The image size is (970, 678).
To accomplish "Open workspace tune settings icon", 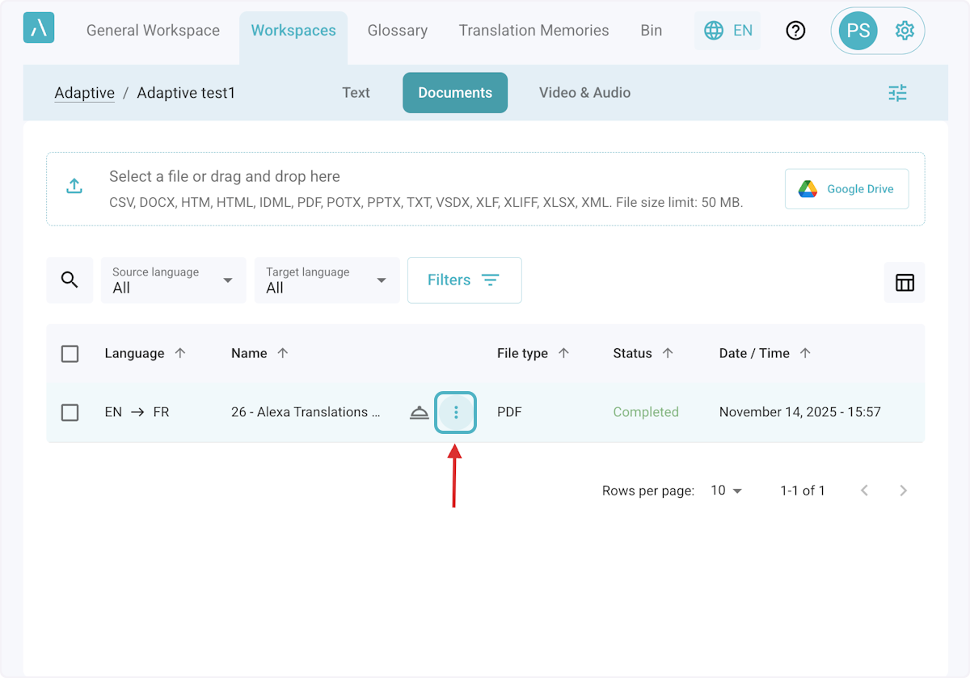I will tap(897, 93).
